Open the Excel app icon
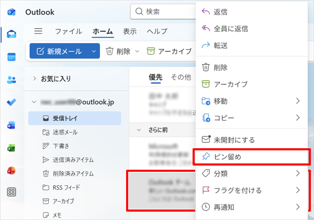The image size is (314, 220). (x=11, y=148)
